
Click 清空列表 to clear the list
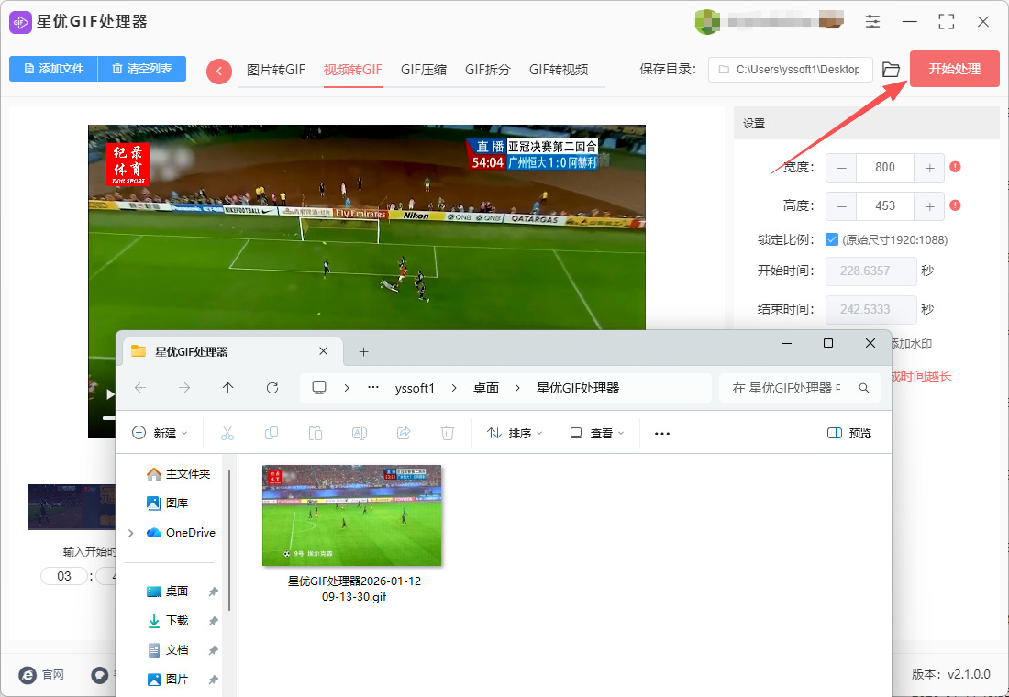point(141,69)
